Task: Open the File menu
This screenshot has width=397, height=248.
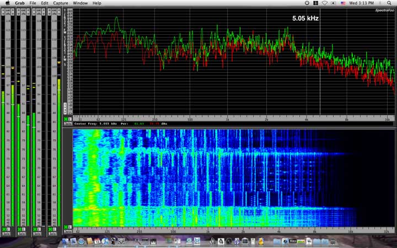Action: click(x=33, y=3)
